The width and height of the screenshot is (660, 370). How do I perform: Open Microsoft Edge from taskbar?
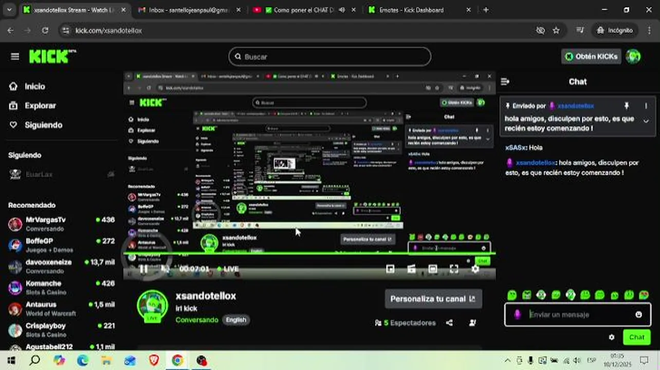(83, 360)
